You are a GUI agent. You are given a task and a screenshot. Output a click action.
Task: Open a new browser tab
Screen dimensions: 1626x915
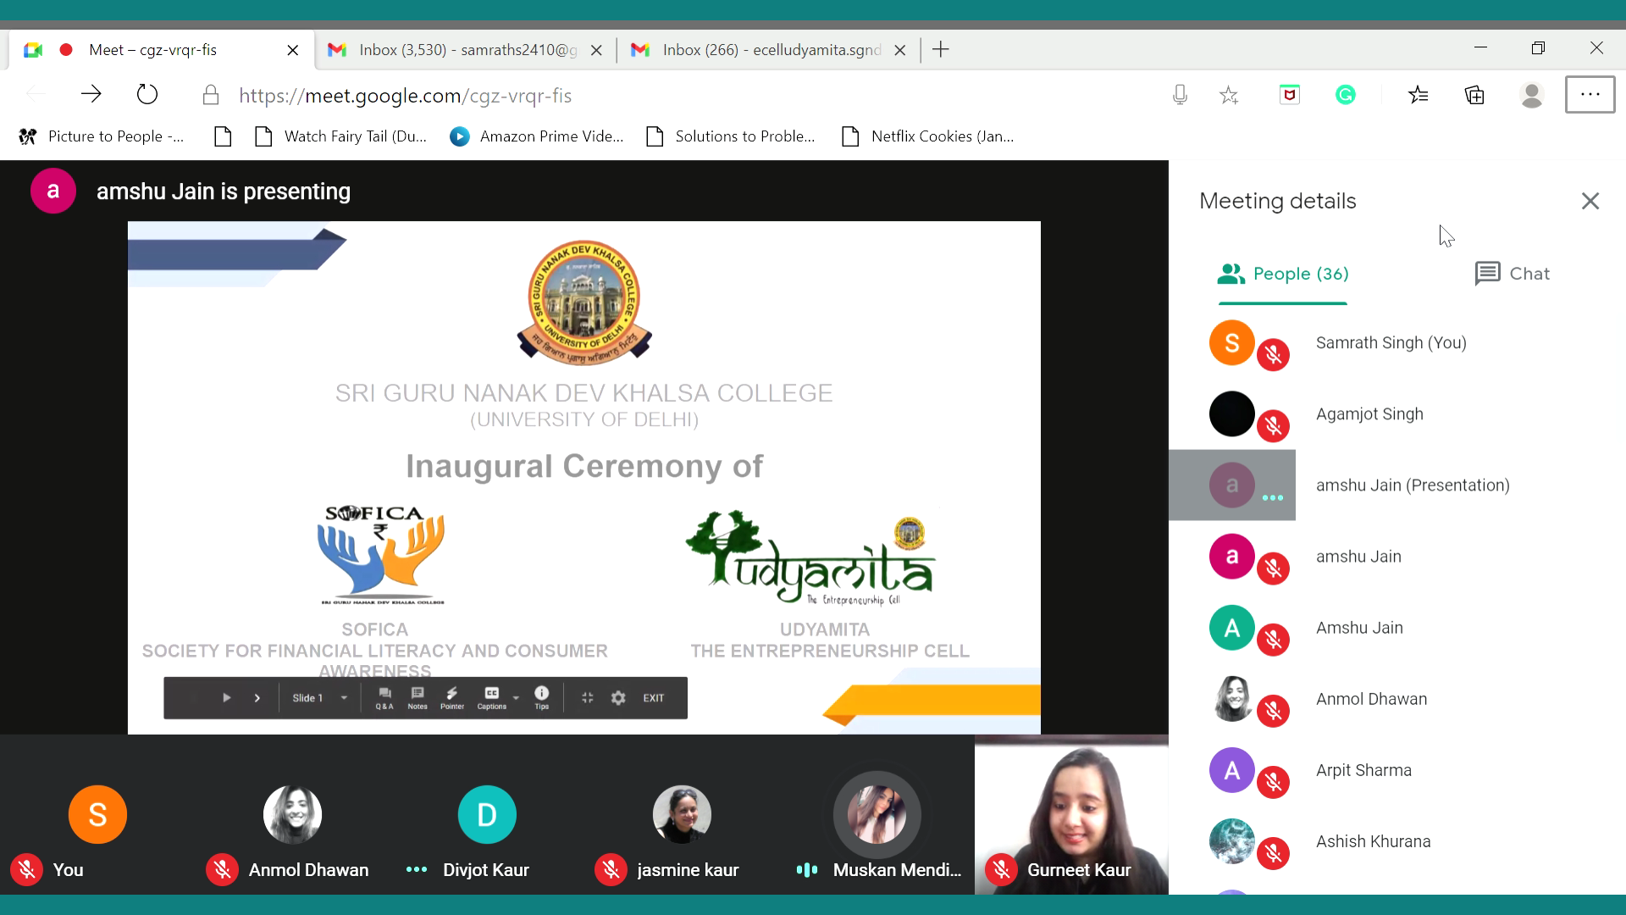(941, 50)
